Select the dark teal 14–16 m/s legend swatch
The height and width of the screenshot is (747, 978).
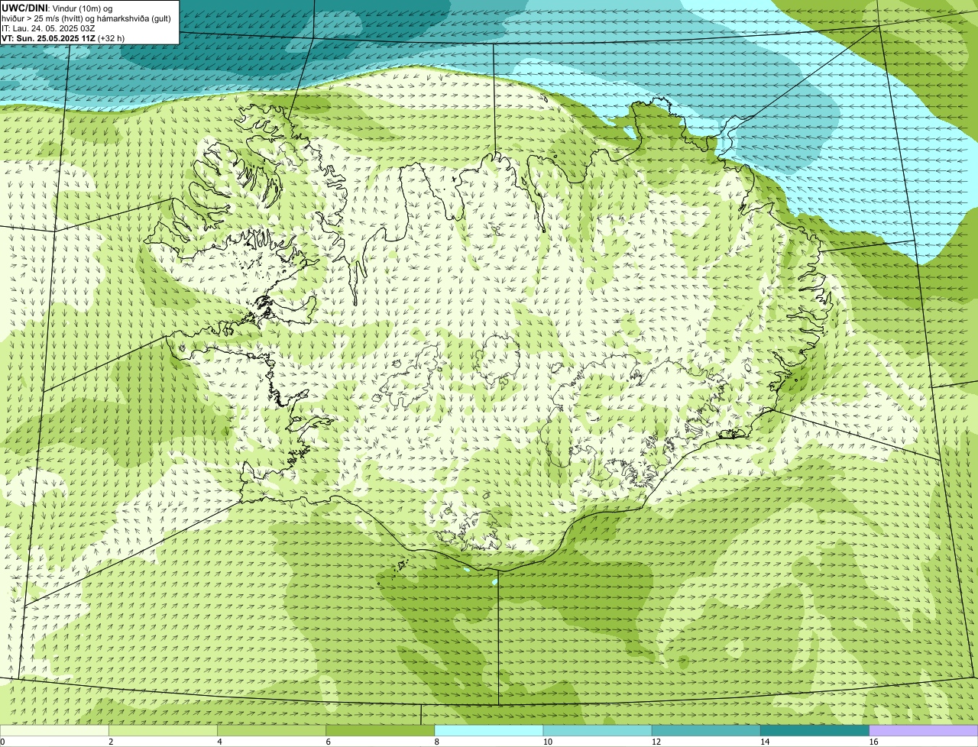pos(814,730)
